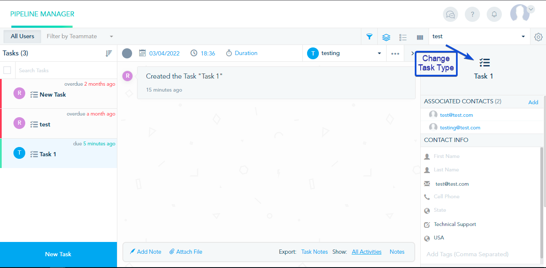Select the 'Task 1' task row
Image resolution: width=546 pixels, height=268 pixels.
click(59, 153)
